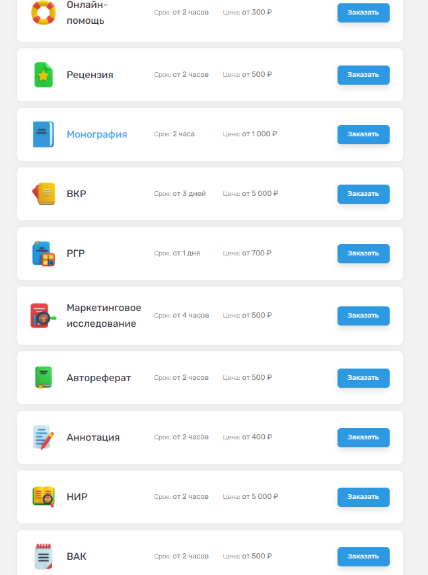Click the notepad ВАК icon
Viewport: 428px width, 575px height.
coord(44,556)
